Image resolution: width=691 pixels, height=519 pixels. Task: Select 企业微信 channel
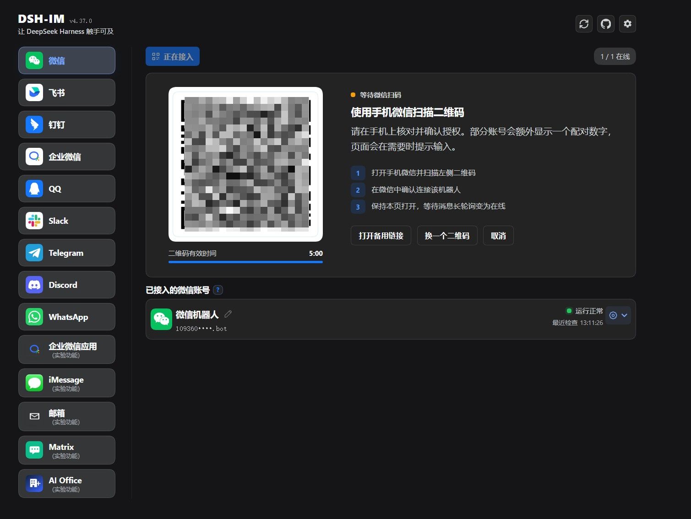(67, 157)
